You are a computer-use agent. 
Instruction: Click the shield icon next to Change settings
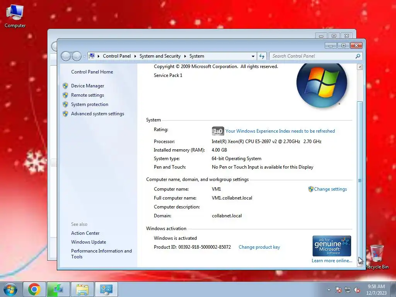(311, 189)
